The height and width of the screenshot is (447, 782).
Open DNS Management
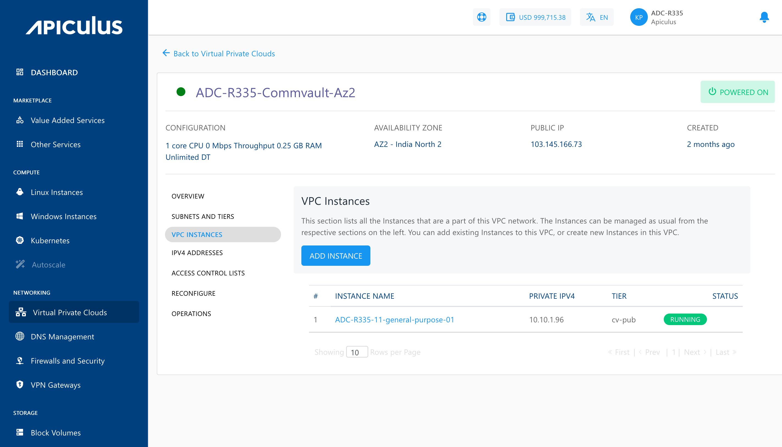pyautogui.click(x=62, y=337)
